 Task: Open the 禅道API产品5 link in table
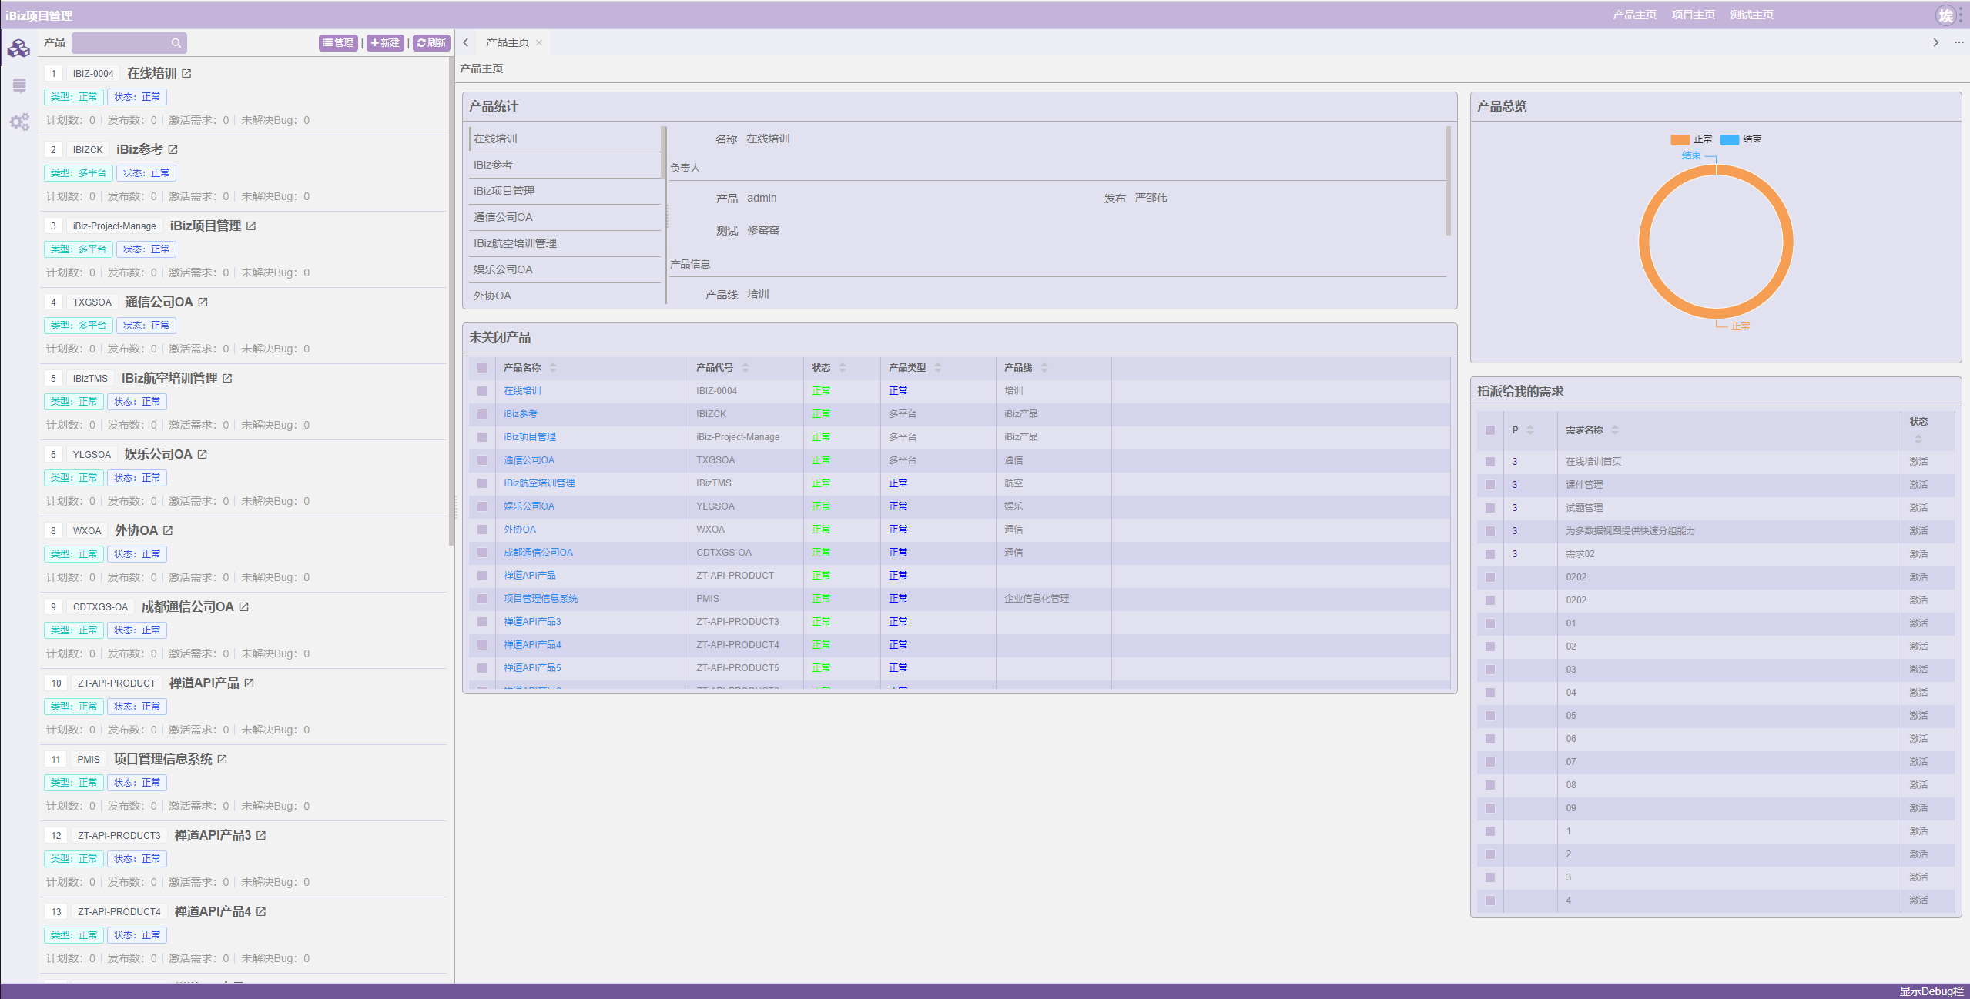(x=532, y=668)
